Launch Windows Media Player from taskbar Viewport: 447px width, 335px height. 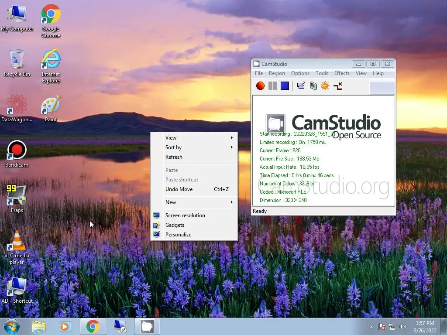[65, 326]
